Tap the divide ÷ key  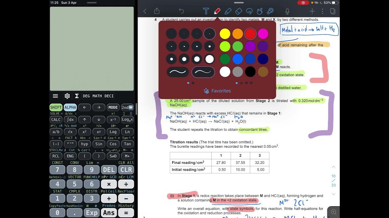pos(126,184)
